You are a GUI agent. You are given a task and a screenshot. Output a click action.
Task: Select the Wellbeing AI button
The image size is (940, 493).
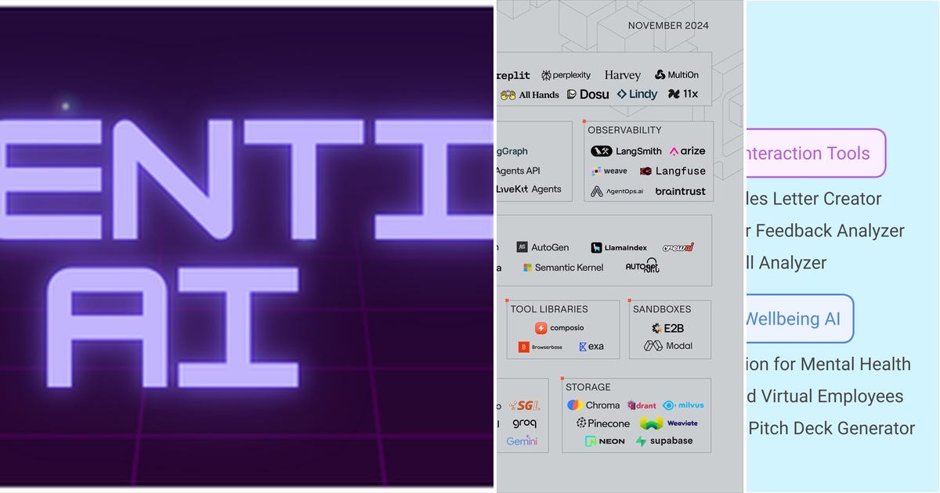[x=798, y=318]
